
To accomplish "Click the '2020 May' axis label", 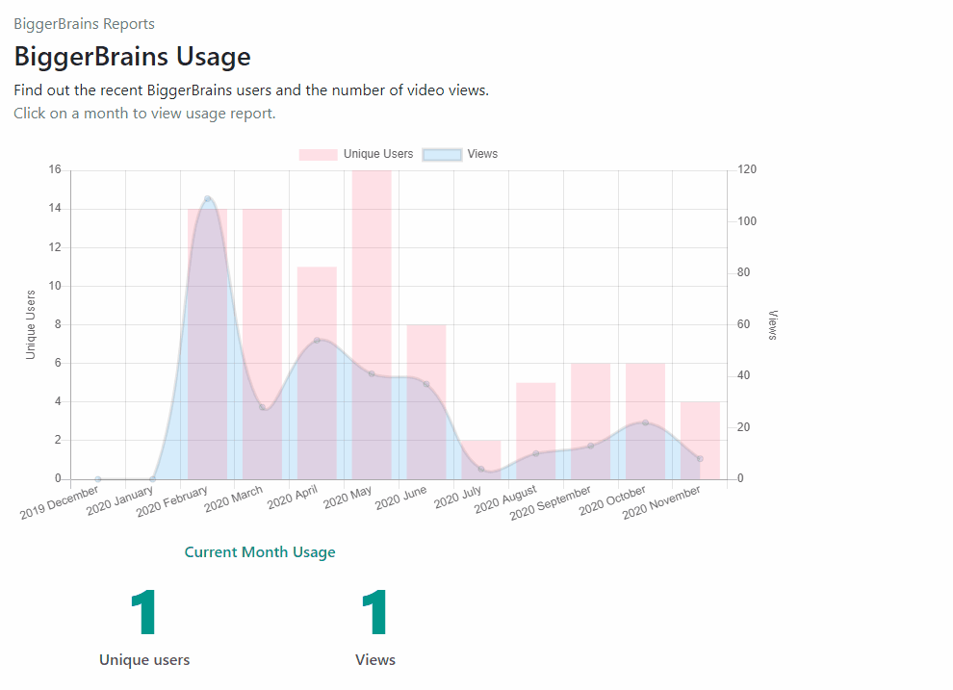I will pyautogui.click(x=348, y=497).
